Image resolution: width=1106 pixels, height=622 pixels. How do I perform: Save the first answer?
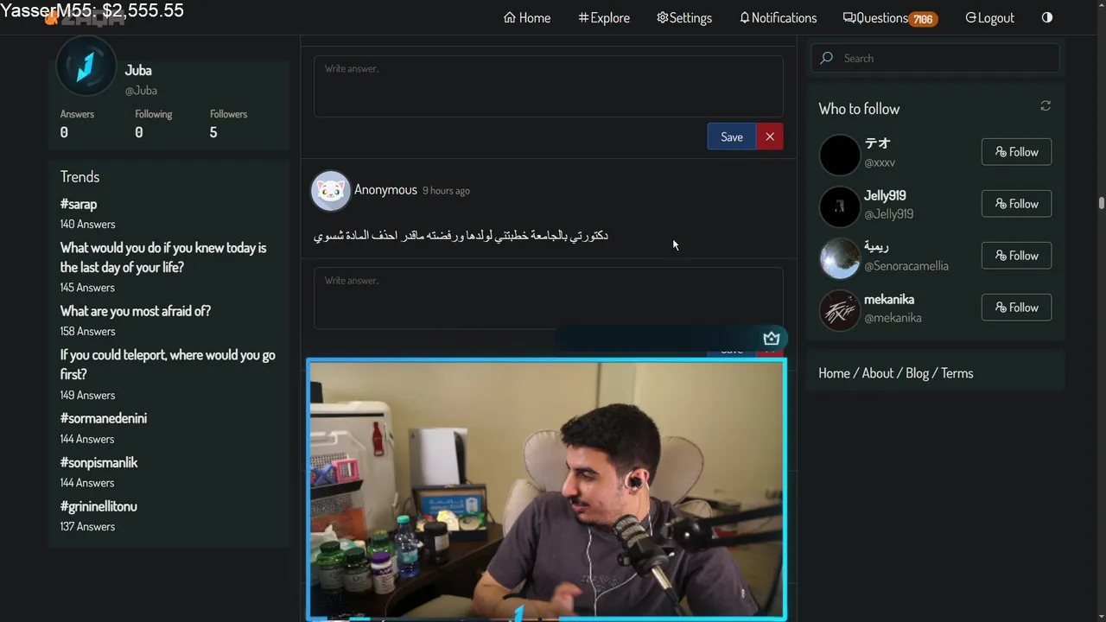coord(732,136)
